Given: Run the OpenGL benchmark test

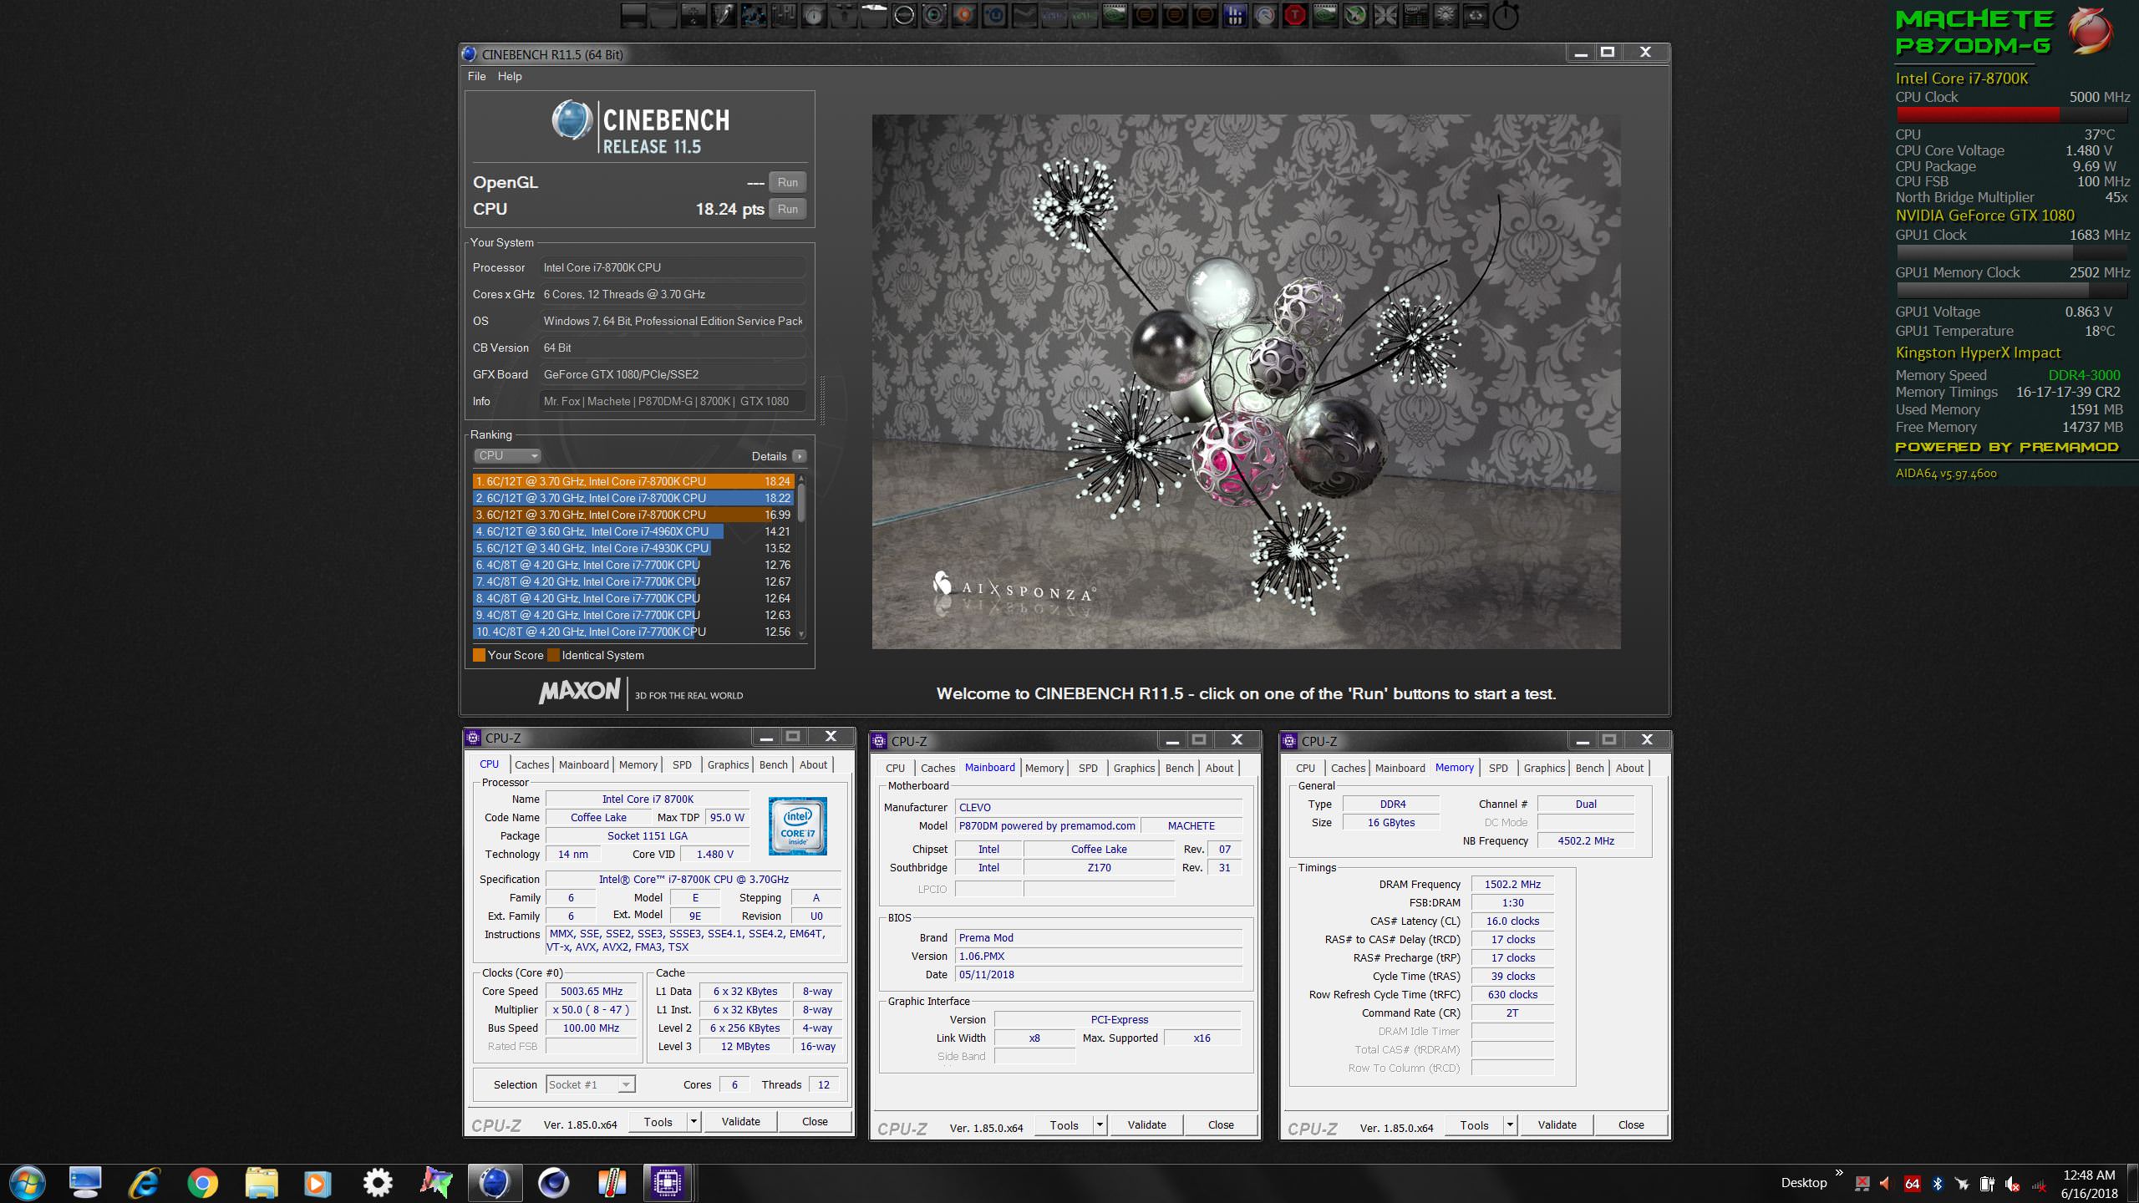Looking at the screenshot, I should (787, 182).
